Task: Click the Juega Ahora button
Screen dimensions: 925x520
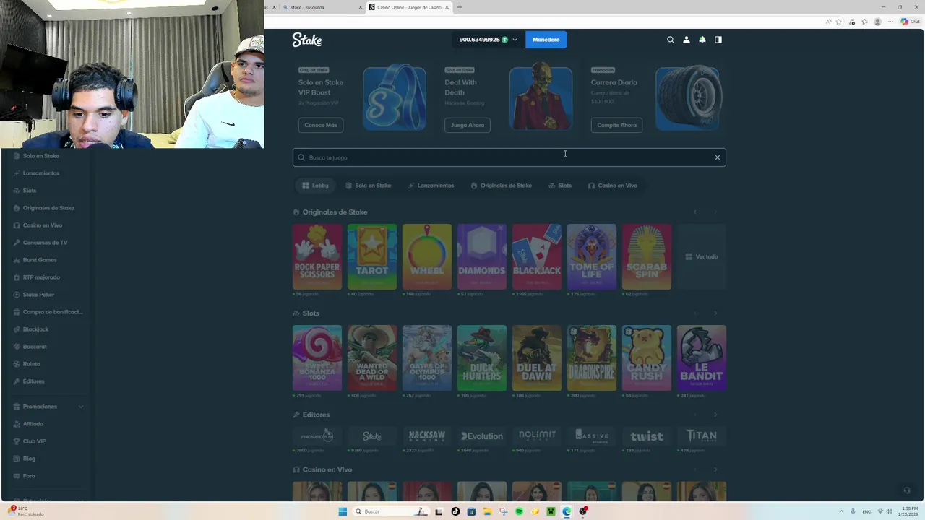Action: tap(468, 125)
